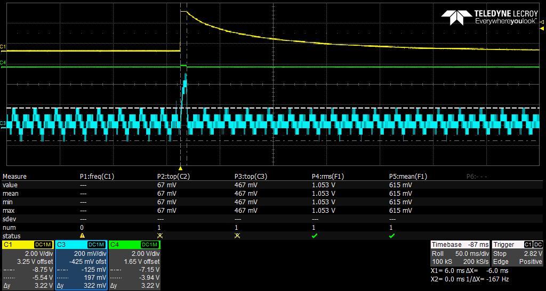
Task: Click the yellow trigger level arrow indicator
Action: (x=542, y=22)
